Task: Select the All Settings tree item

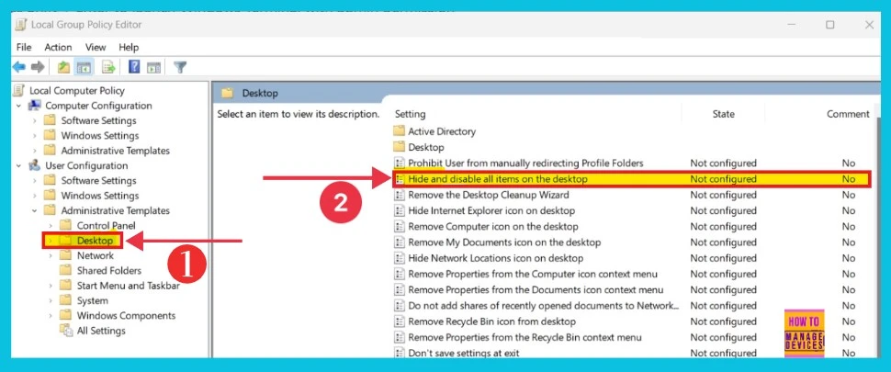Action: [101, 331]
